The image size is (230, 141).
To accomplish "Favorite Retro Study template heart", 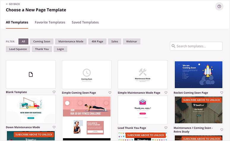I will click(x=222, y=130).
